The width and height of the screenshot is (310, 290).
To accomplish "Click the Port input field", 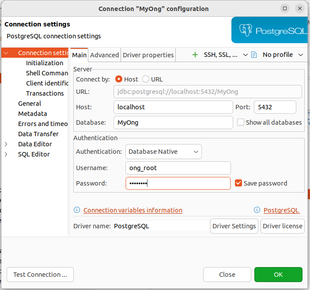I will click(x=275, y=107).
